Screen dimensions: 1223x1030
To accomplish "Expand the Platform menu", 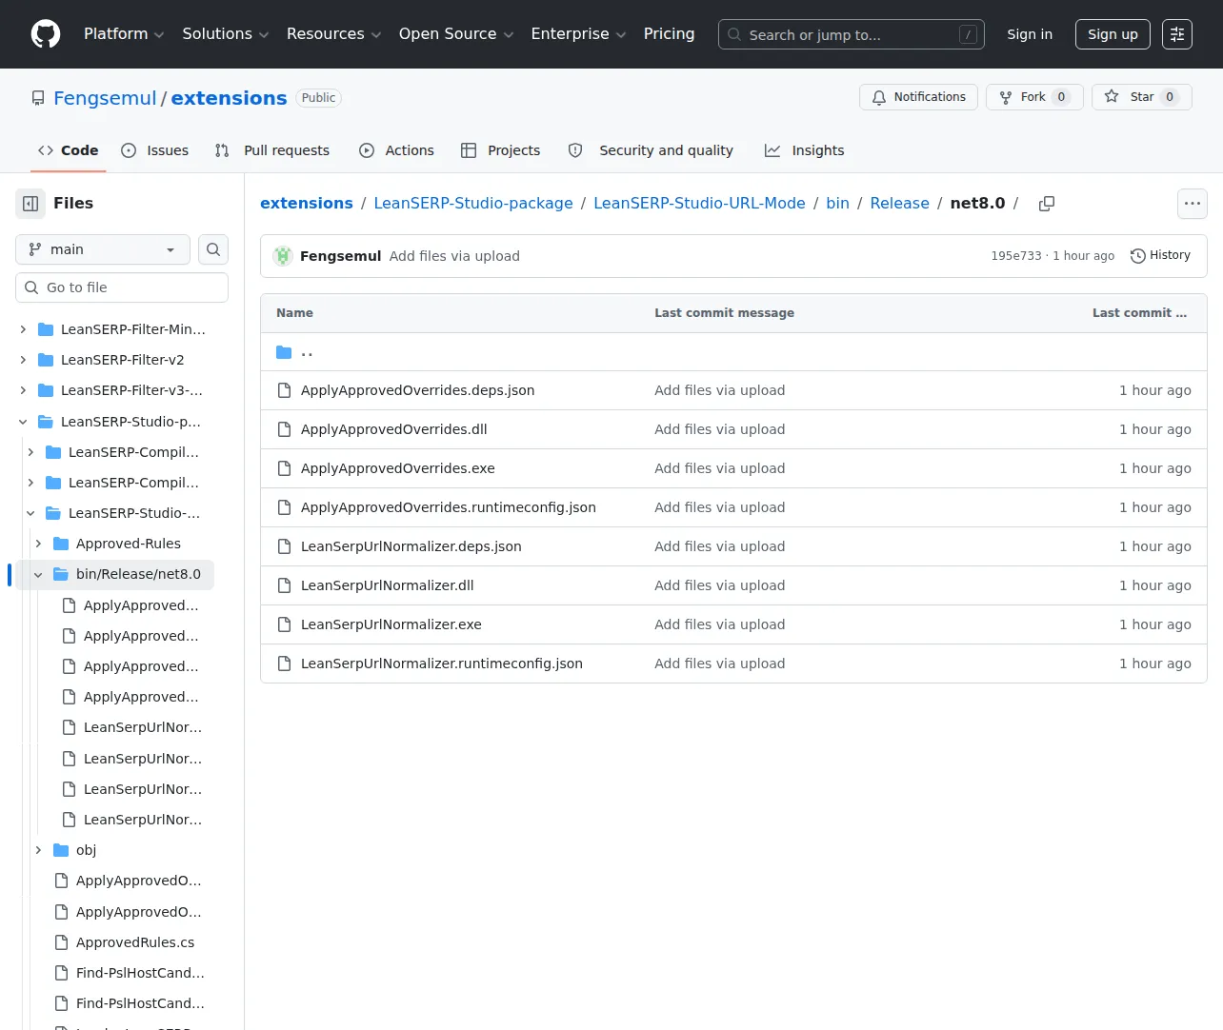I will pyautogui.click(x=124, y=34).
